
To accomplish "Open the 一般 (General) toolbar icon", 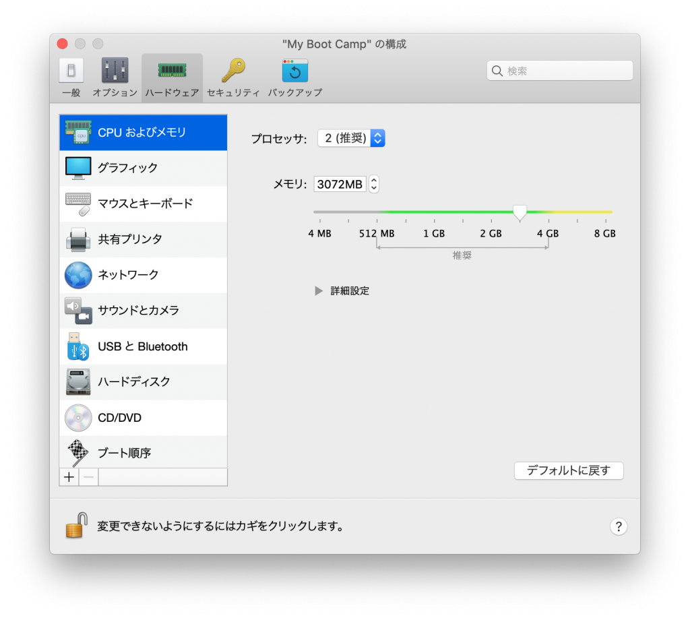I will [x=71, y=70].
